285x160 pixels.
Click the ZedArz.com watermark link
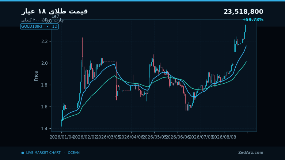pos(251,153)
